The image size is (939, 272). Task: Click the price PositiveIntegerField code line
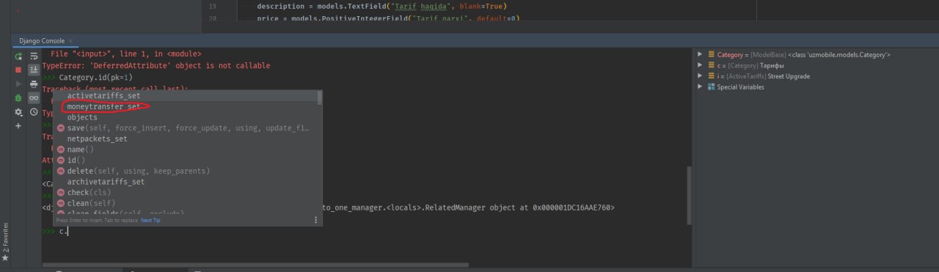click(388, 18)
